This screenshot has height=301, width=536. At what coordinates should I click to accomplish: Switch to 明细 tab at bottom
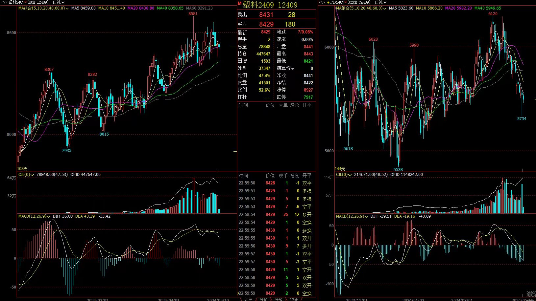click(248, 299)
